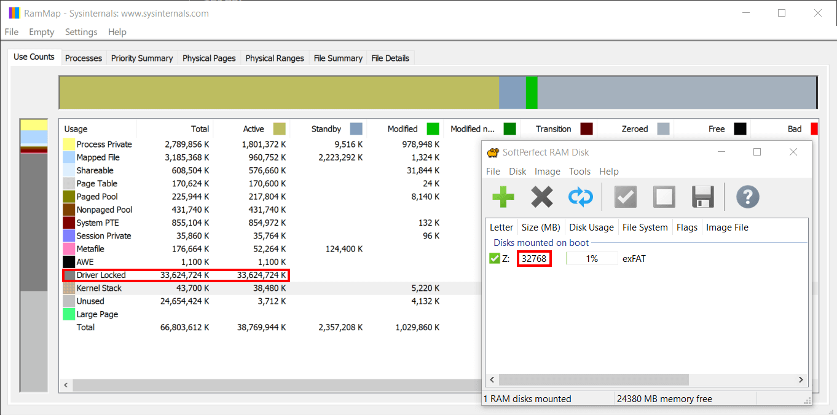Click the Image File column header
The image size is (837, 415).
(728, 227)
